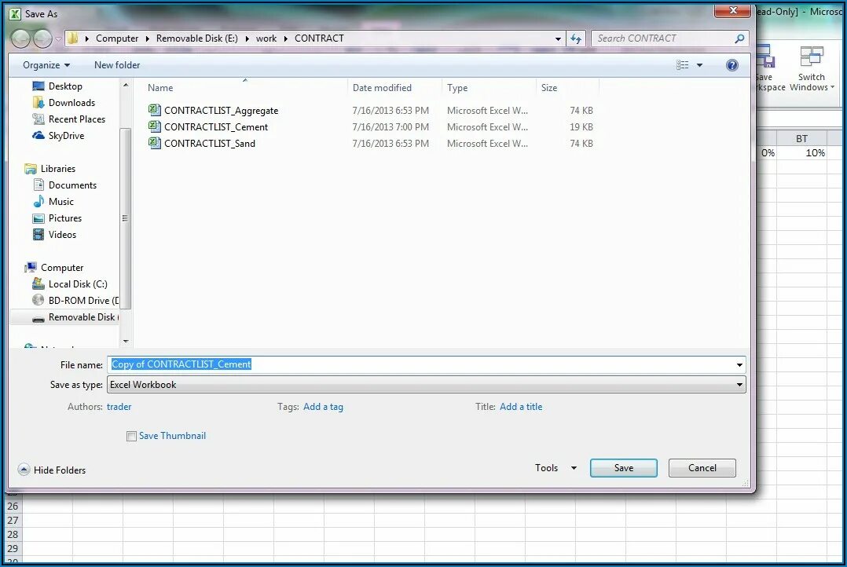Click CONTRACTLIST_Aggregate Excel file icon
Viewport: 847px width, 567px height.
click(155, 110)
